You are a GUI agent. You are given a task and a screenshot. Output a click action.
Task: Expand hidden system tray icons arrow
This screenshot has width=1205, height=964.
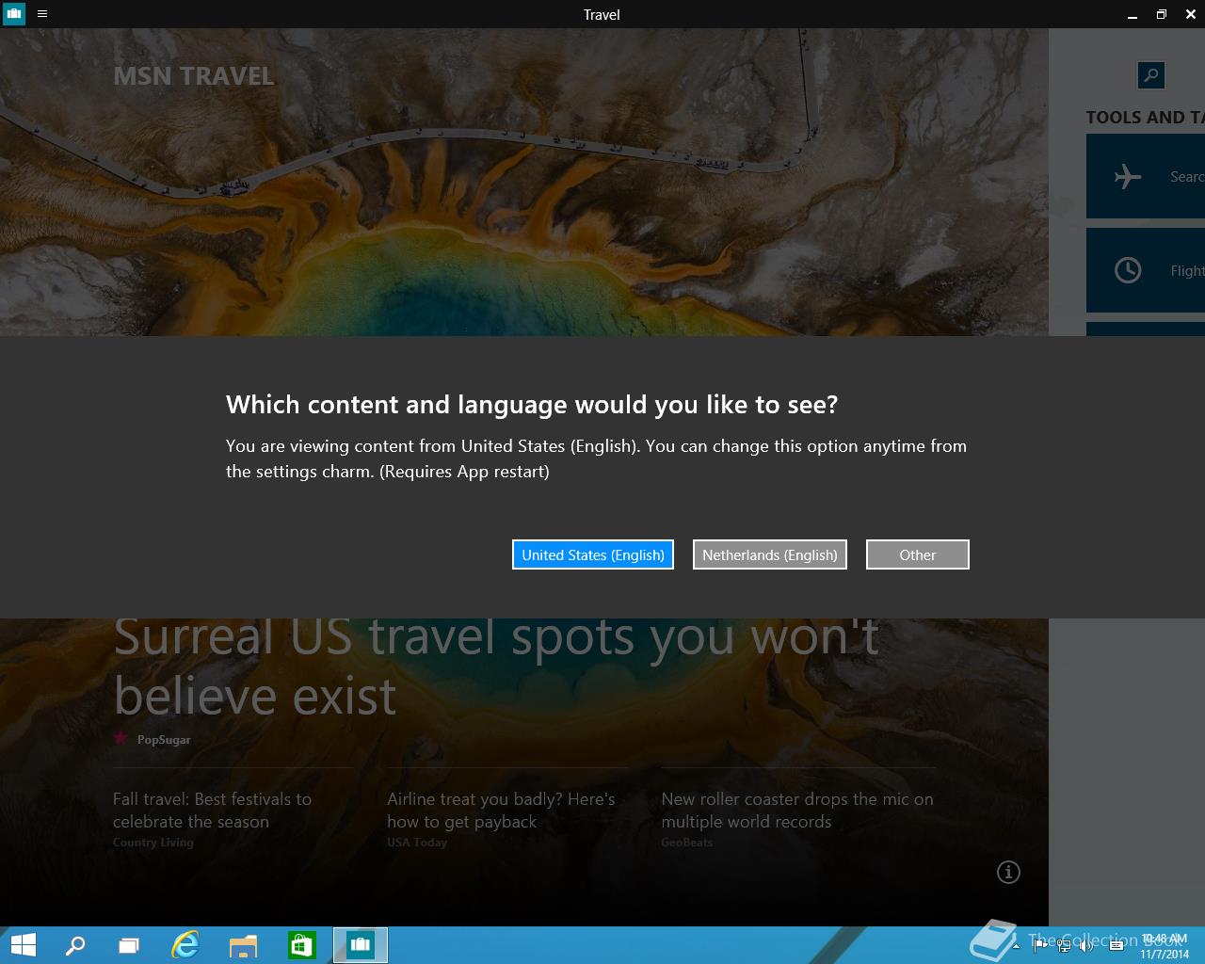pos(1016,946)
